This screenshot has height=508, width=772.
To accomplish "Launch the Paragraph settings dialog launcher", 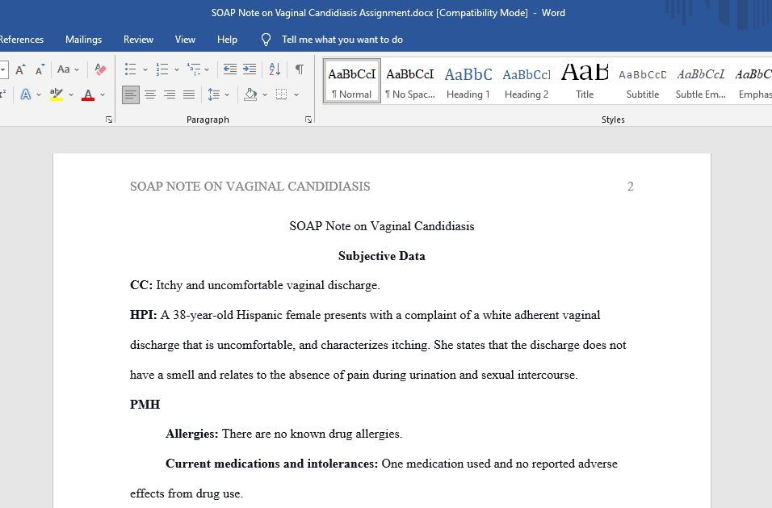I will tap(308, 120).
